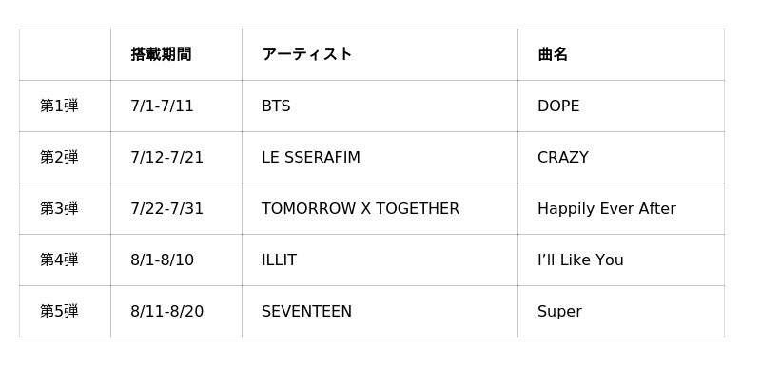Click the SEVENTEEN artist cell
Viewport: 761px width, 366px height.
pos(306,311)
